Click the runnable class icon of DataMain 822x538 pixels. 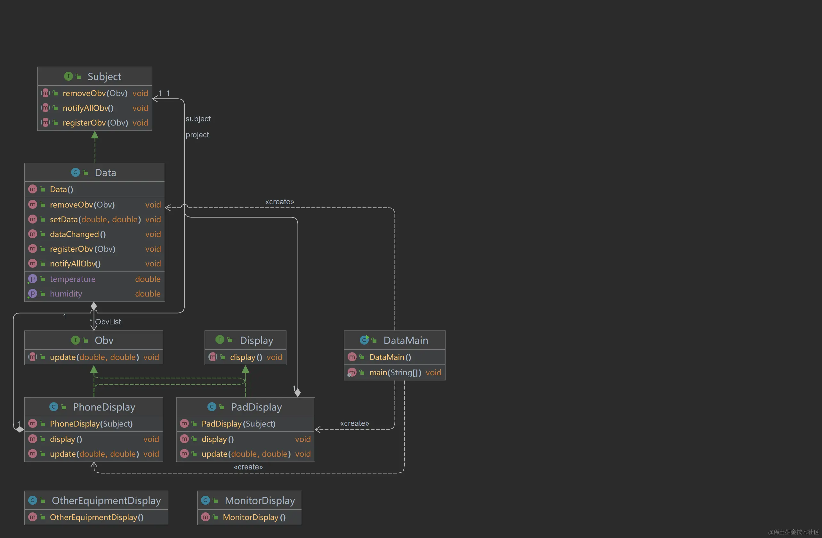(x=364, y=340)
